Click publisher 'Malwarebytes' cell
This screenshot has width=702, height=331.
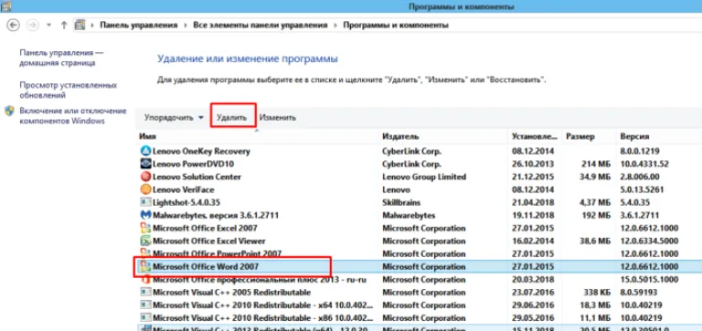409,215
